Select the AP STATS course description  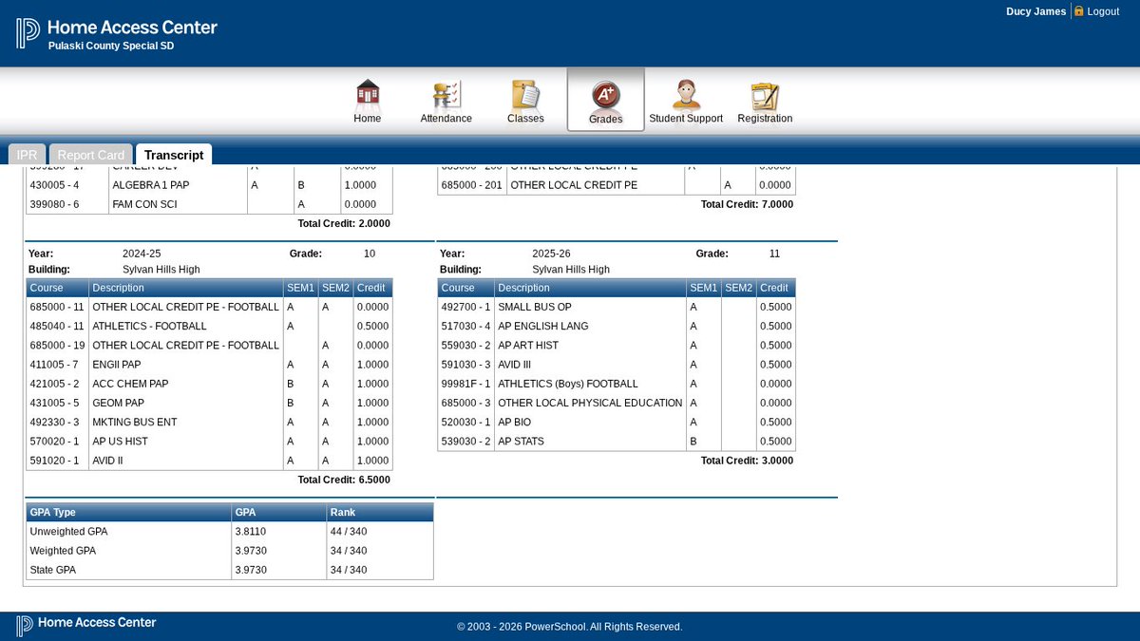(x=521, y=442)
